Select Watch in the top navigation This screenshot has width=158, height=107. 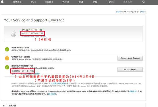pos(65,2)
